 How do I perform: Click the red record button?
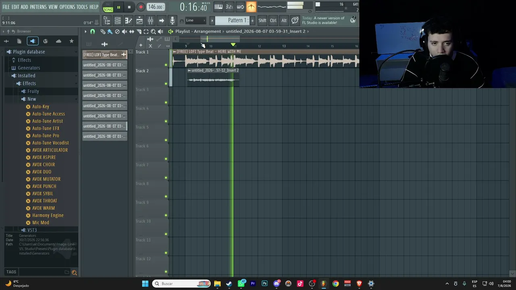point(140,7)
